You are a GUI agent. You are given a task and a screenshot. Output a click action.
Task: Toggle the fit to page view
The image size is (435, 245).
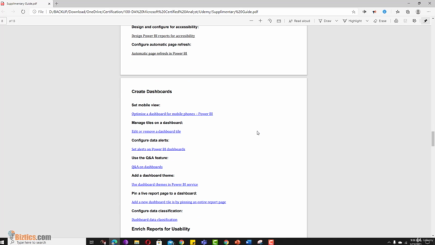(279, 21)
